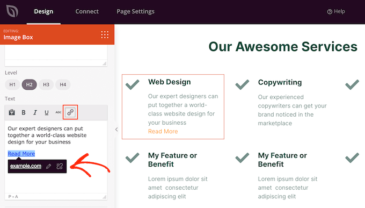Click the Read More link in Web Design box
The width and height of the screenshot is (365, 208).
coord(163,131)
